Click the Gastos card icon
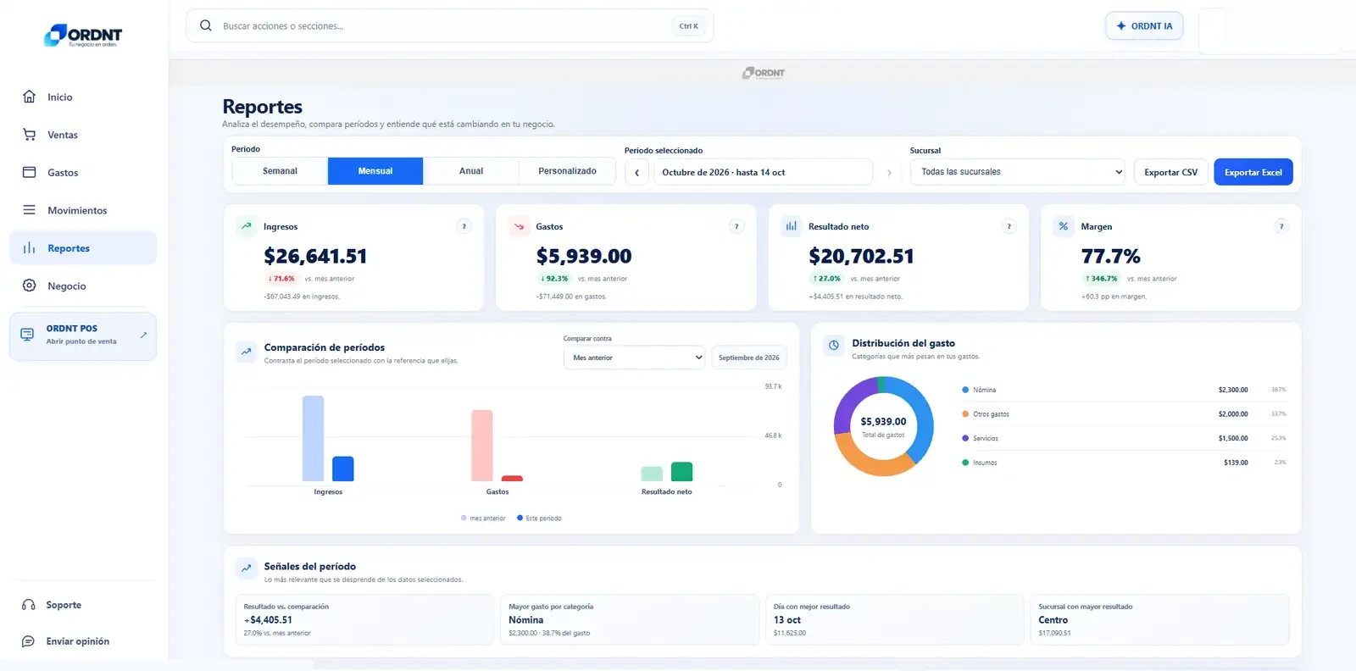Screen dimensions: 1356x671 coord(29,172)
